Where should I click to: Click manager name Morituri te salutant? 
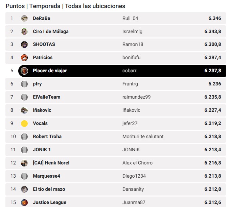pos(143,136)
